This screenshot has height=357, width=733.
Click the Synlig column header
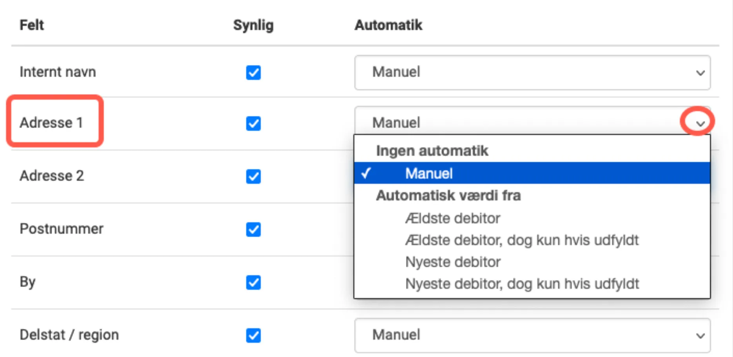[253, 25]
